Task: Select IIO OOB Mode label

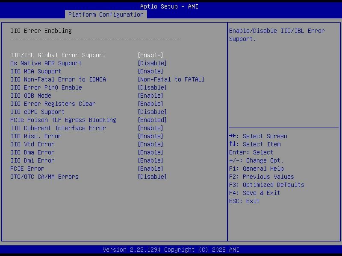Action: [x=31, y=96]
